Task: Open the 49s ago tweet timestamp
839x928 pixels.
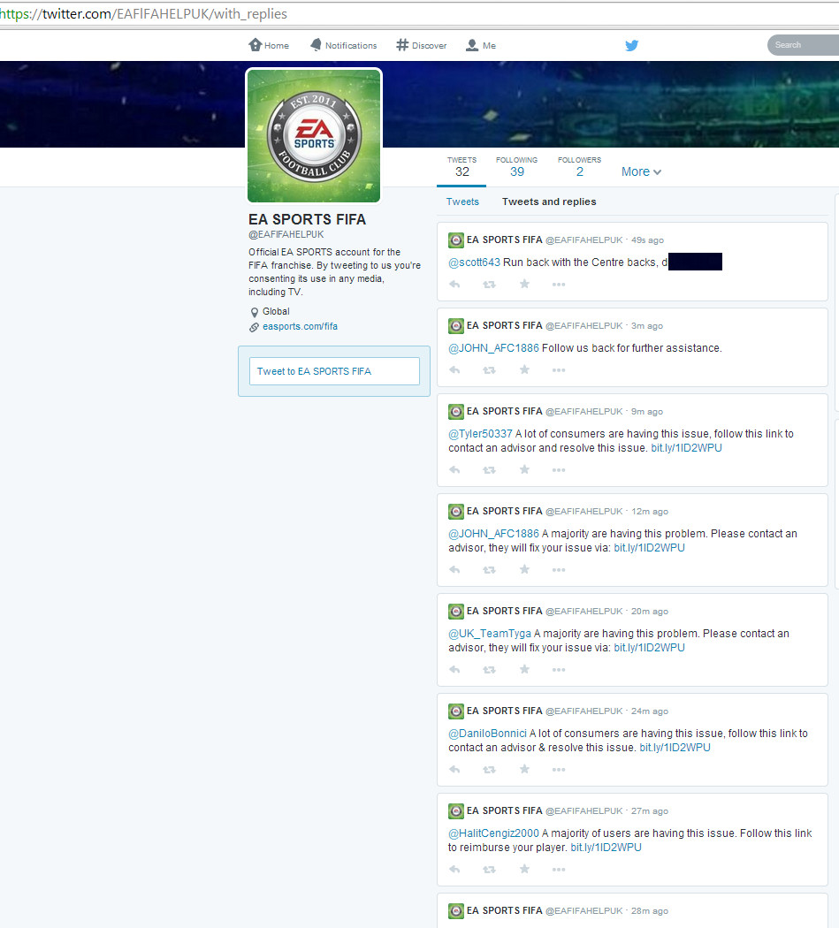Action: [x=647, y=240]
